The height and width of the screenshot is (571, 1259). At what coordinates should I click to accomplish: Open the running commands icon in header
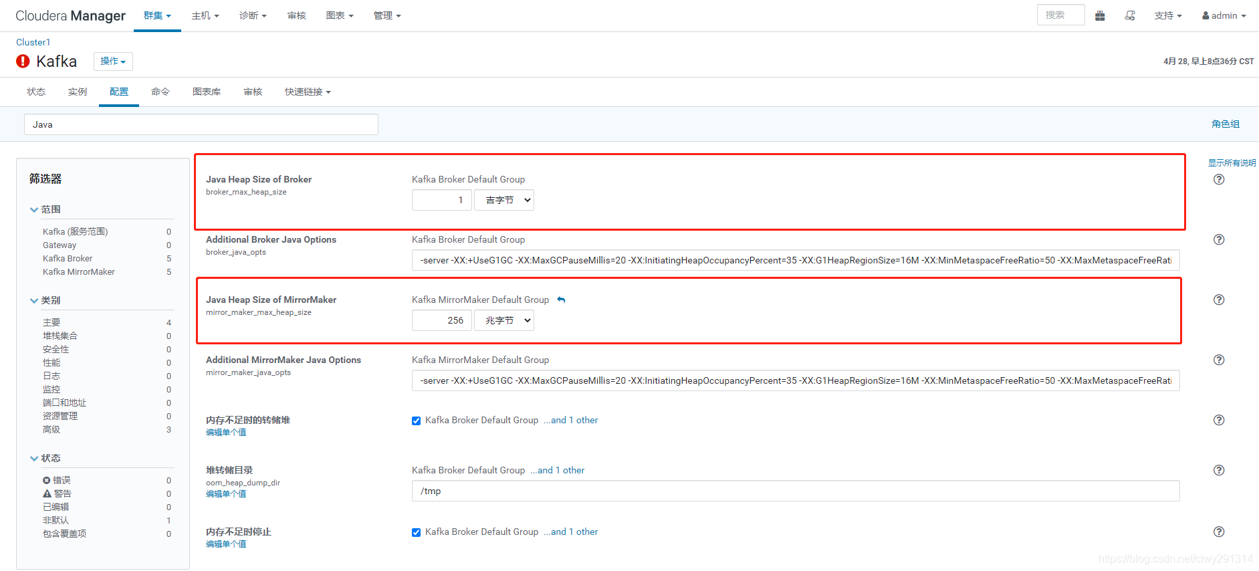click(1130, 15)
